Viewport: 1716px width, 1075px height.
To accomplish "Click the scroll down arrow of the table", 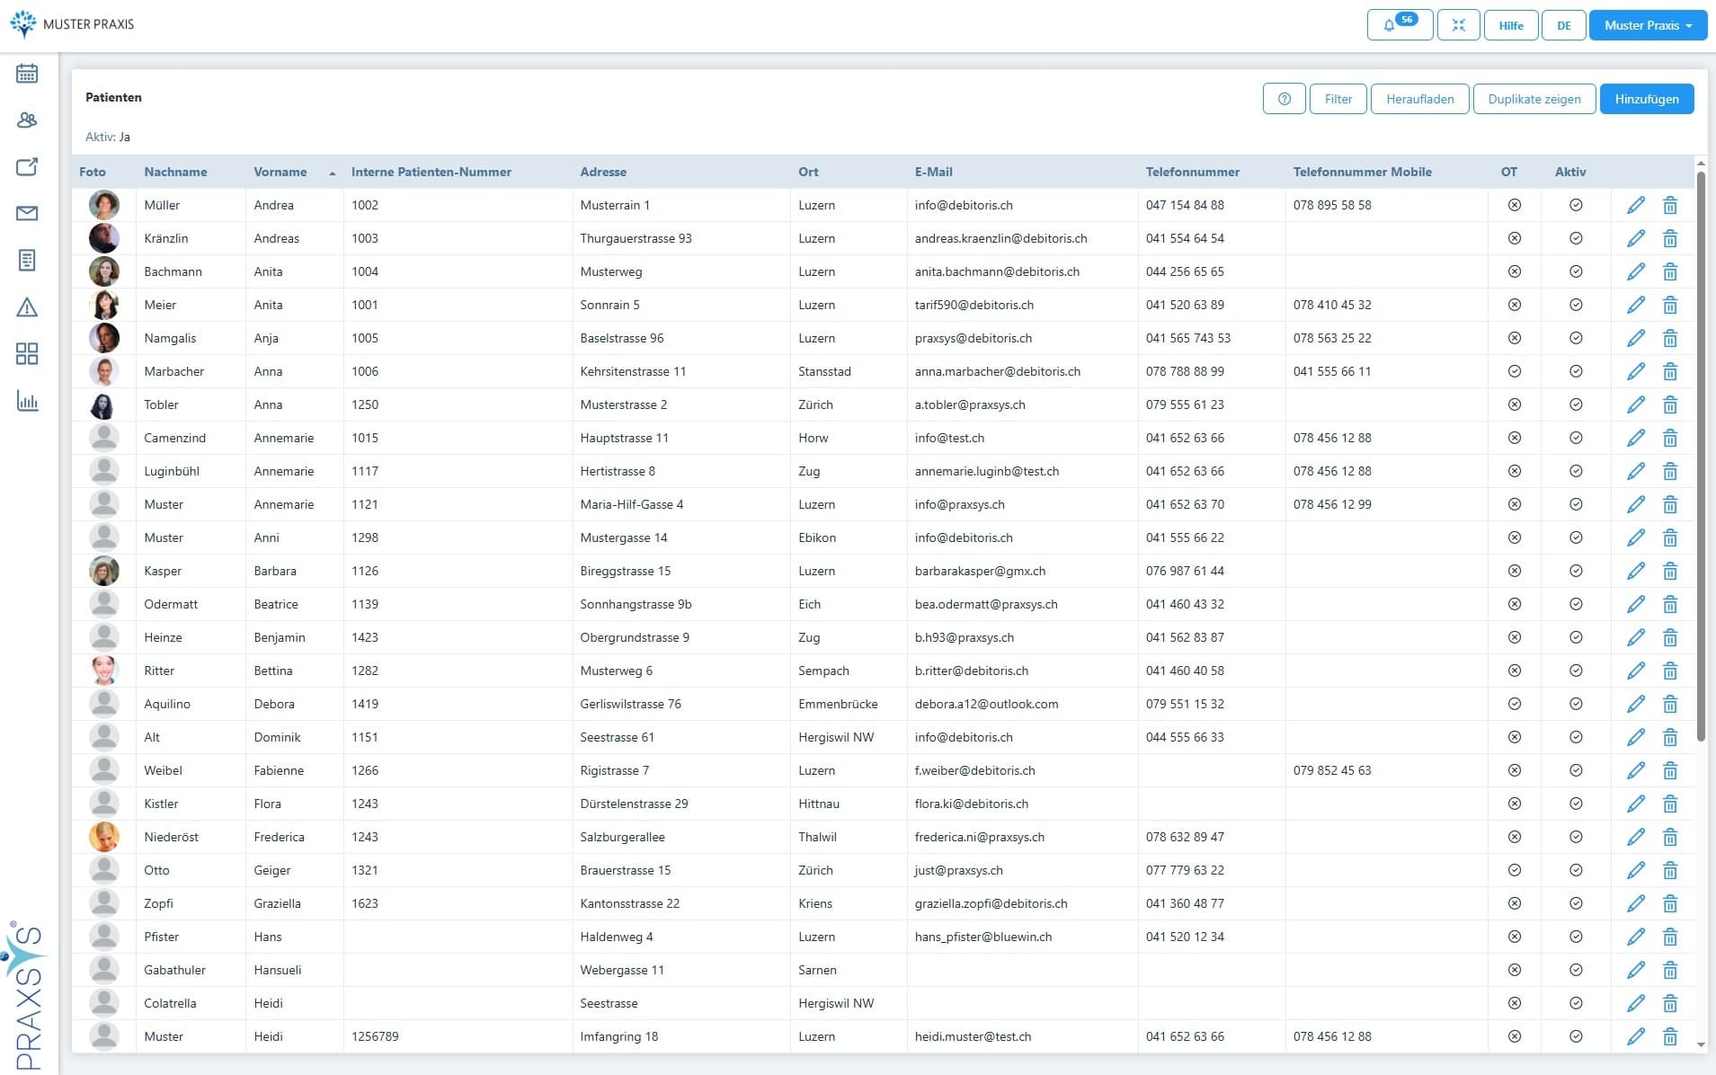I will 1701,1044.
